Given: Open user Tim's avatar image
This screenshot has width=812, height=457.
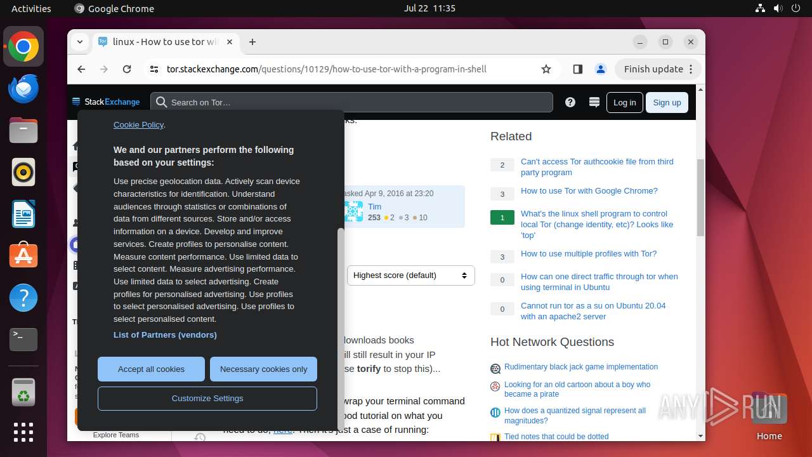Looking at the screenshot, I should 353,211.
